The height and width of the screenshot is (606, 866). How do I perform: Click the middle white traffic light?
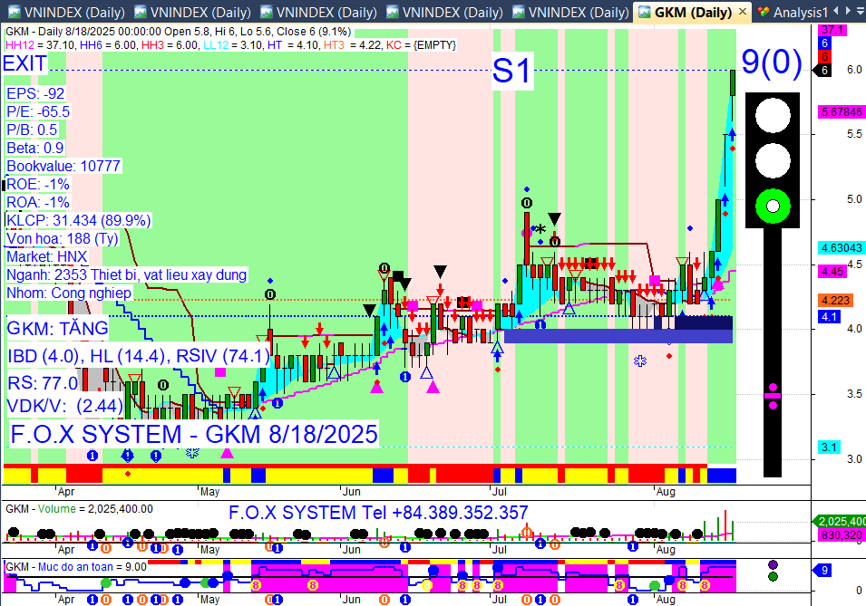[772, 160]
